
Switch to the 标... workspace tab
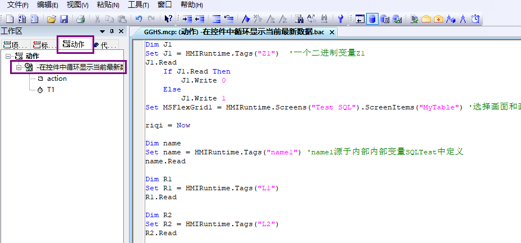[x=44, y=45]
